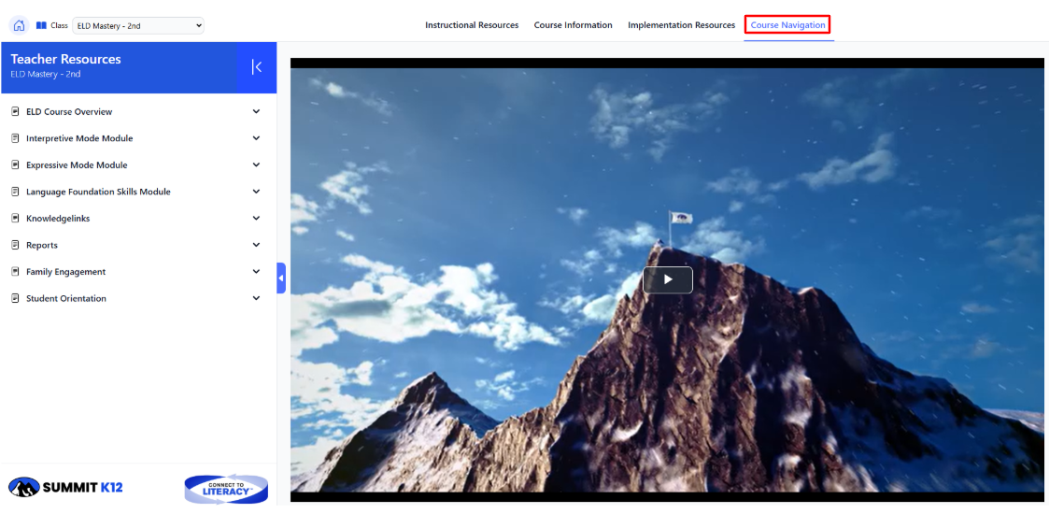Click the blue side-panel toggle arrow handle
The width and height of the screenshot is (1049, 514).
281,278
